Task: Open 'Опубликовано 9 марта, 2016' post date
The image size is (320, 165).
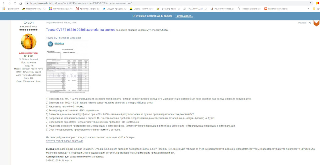Action: tap(61, 22)
